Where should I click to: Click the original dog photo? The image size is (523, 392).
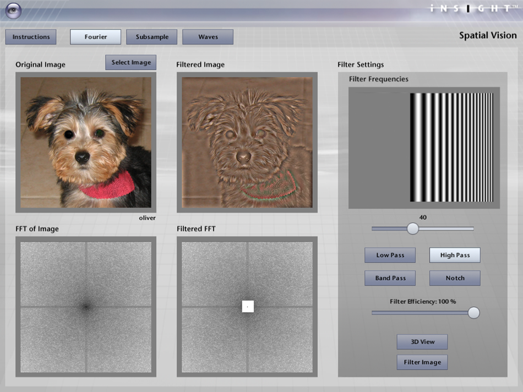(x=86, y=142)
